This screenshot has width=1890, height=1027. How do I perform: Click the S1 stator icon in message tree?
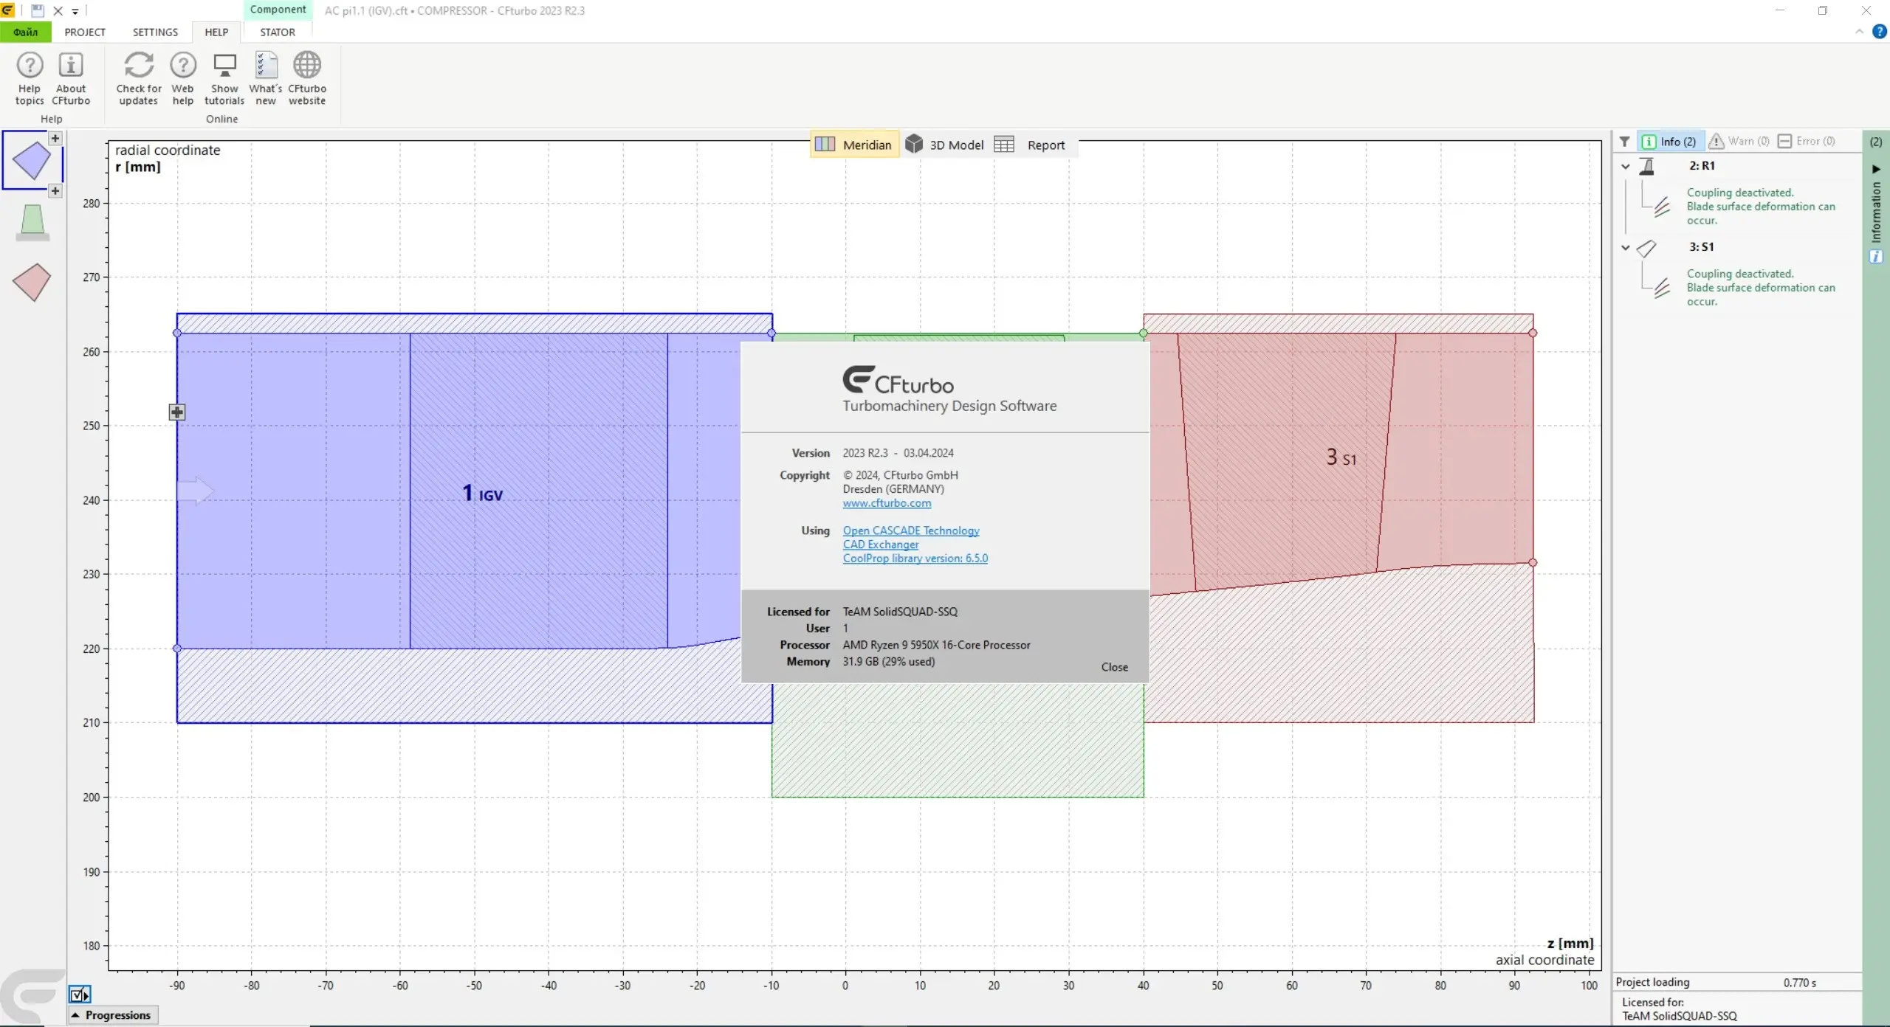tap(1647, 249)
